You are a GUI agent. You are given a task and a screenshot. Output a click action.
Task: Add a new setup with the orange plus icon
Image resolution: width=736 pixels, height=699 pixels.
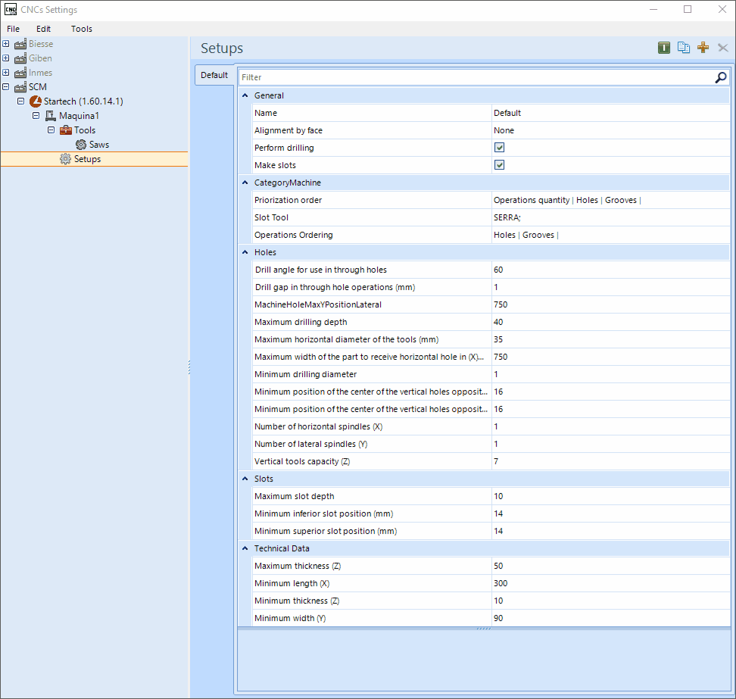(703, 48)
